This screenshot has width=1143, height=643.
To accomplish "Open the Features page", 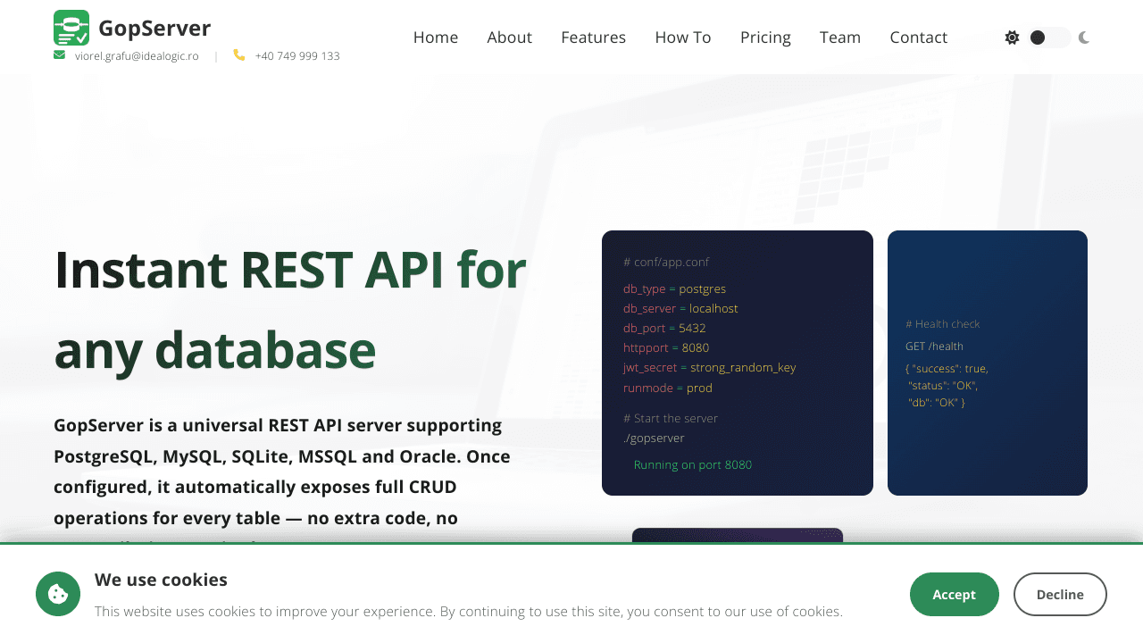I will click(593, 37).
